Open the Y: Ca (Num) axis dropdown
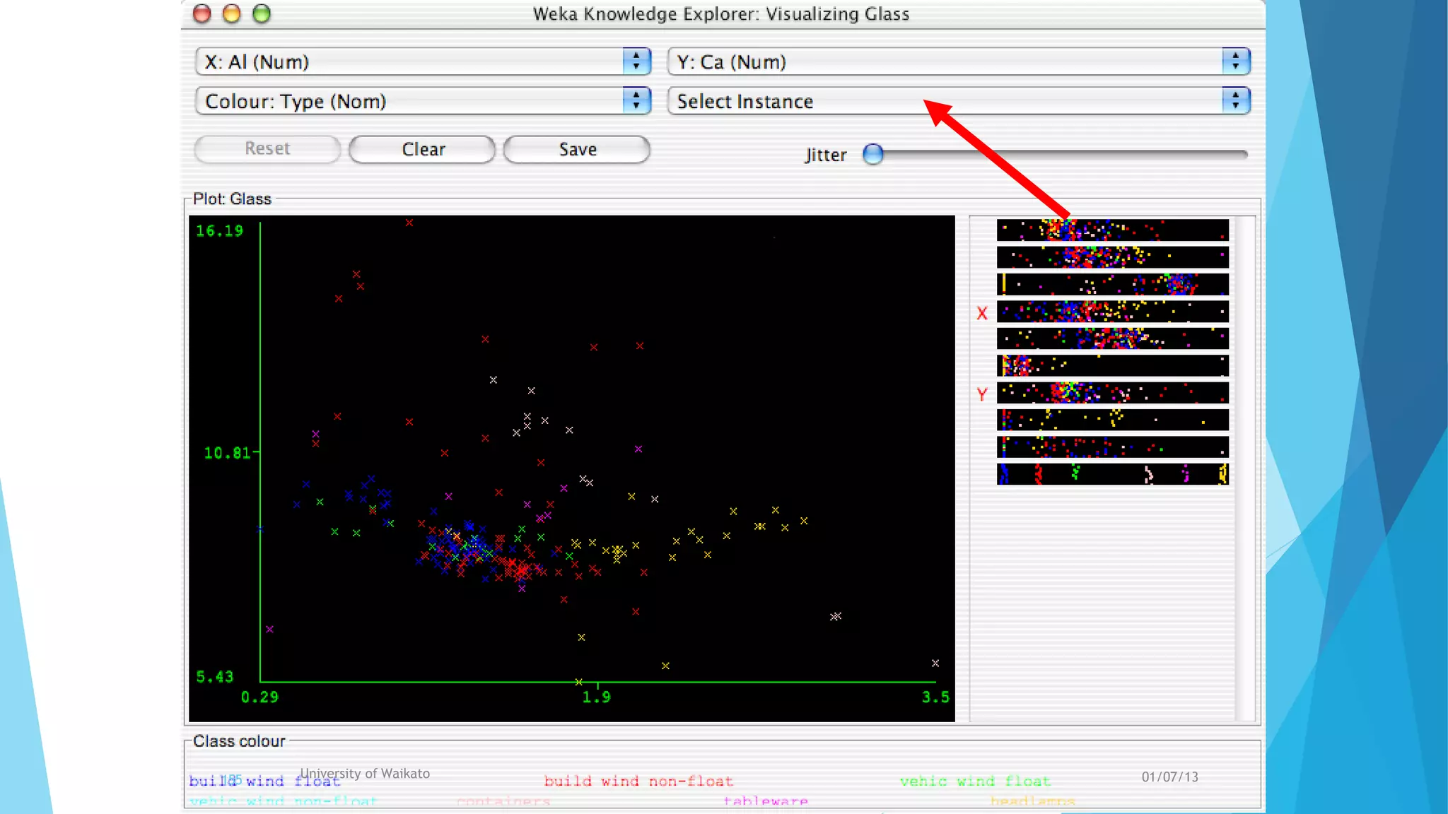Image resolution: width=1448 pixels, height=814 pixels. tap(958, 61)
